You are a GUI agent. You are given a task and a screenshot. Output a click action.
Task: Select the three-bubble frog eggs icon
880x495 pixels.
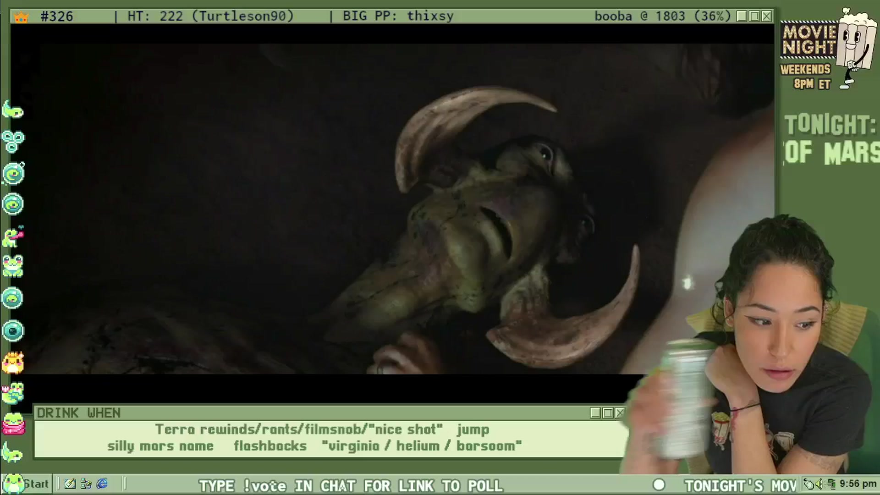12,141
